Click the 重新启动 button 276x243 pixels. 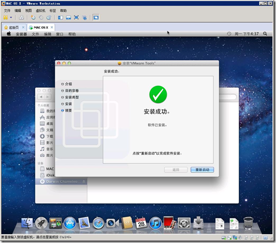(202, 170)
